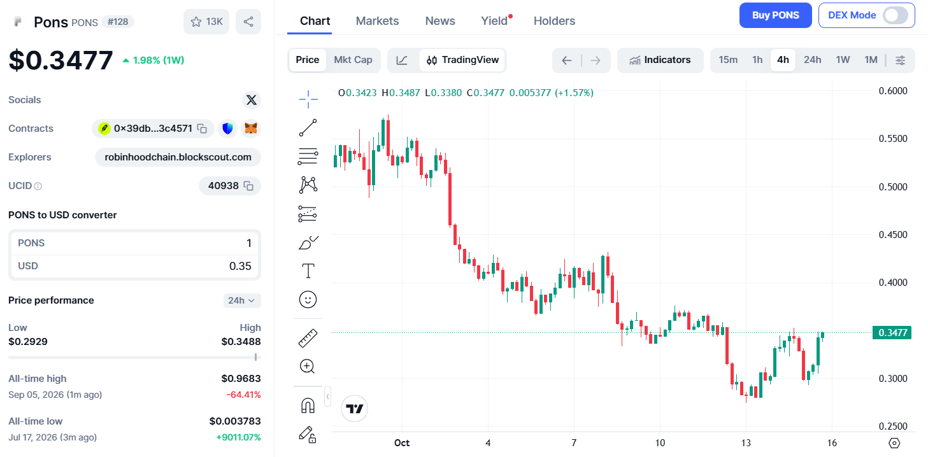This screenshot has height=457, width=928.
Task: Click the UCID info icon
Action: click(38, 186)
